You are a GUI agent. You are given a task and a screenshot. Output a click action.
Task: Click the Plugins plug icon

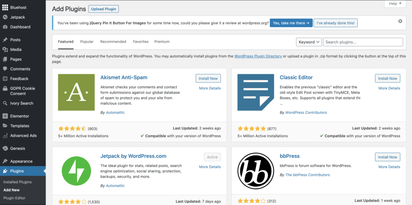tap(5, 171)
